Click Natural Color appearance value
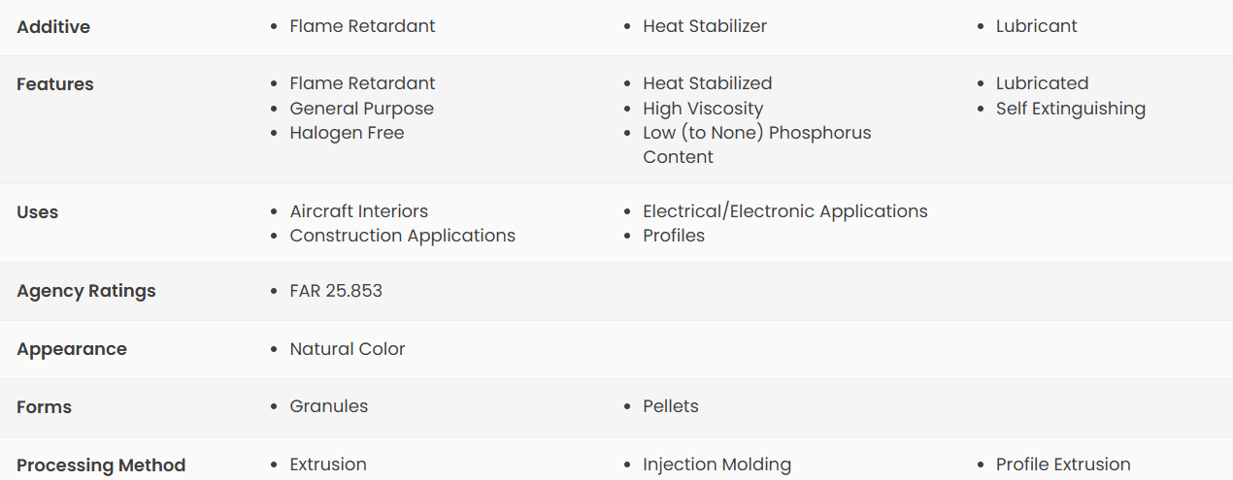The height and width of the screenshot is (480, 1233). point(348,348)
